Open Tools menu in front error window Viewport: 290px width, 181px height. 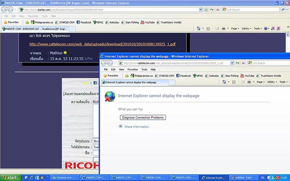(144, 69)
